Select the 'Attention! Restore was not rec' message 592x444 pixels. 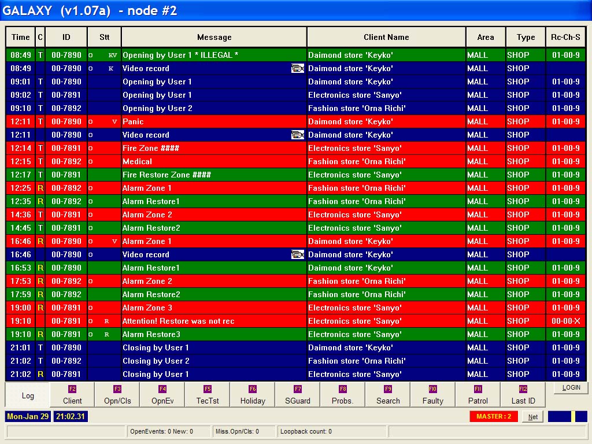click(178, 321)
